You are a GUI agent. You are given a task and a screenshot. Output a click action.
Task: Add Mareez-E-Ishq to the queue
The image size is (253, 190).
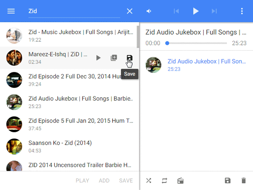pos(114,57)
